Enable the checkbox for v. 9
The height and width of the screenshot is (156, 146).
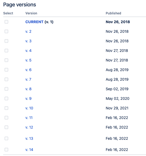[6, 98]
